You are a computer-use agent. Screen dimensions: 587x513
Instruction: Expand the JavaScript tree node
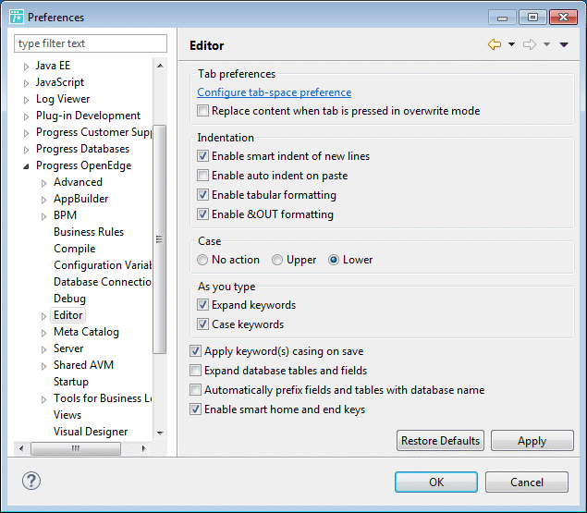point(26,83)
